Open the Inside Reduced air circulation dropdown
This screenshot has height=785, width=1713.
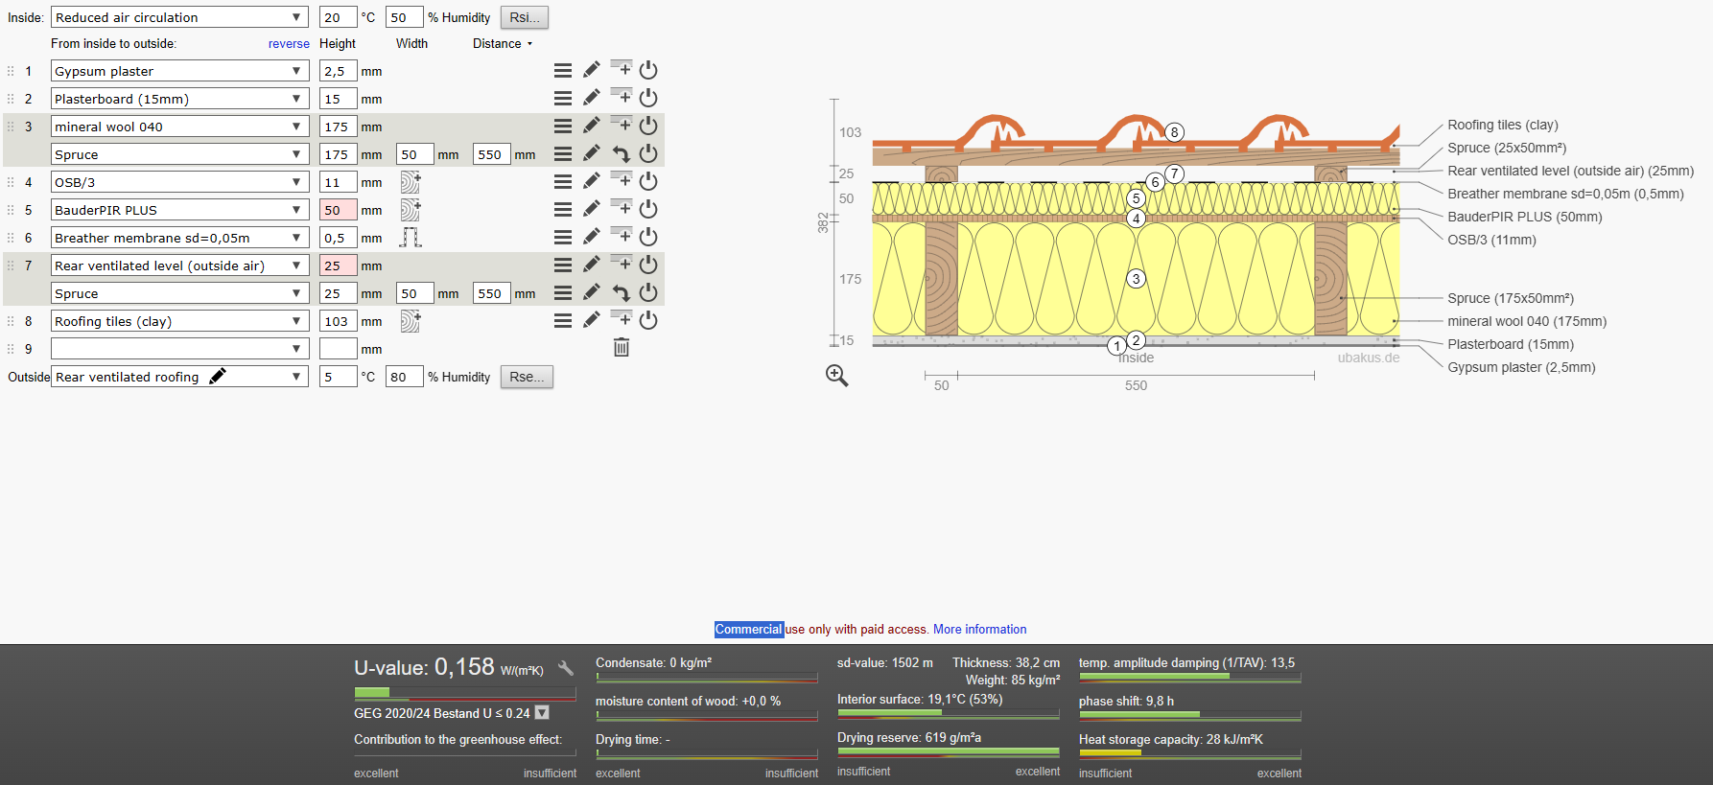pyautogui.click(x=179, y=17)
